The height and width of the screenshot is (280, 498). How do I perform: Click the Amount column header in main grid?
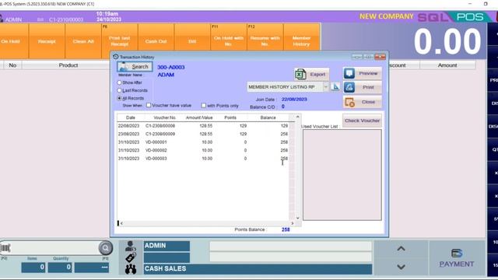tap(447, 65)
